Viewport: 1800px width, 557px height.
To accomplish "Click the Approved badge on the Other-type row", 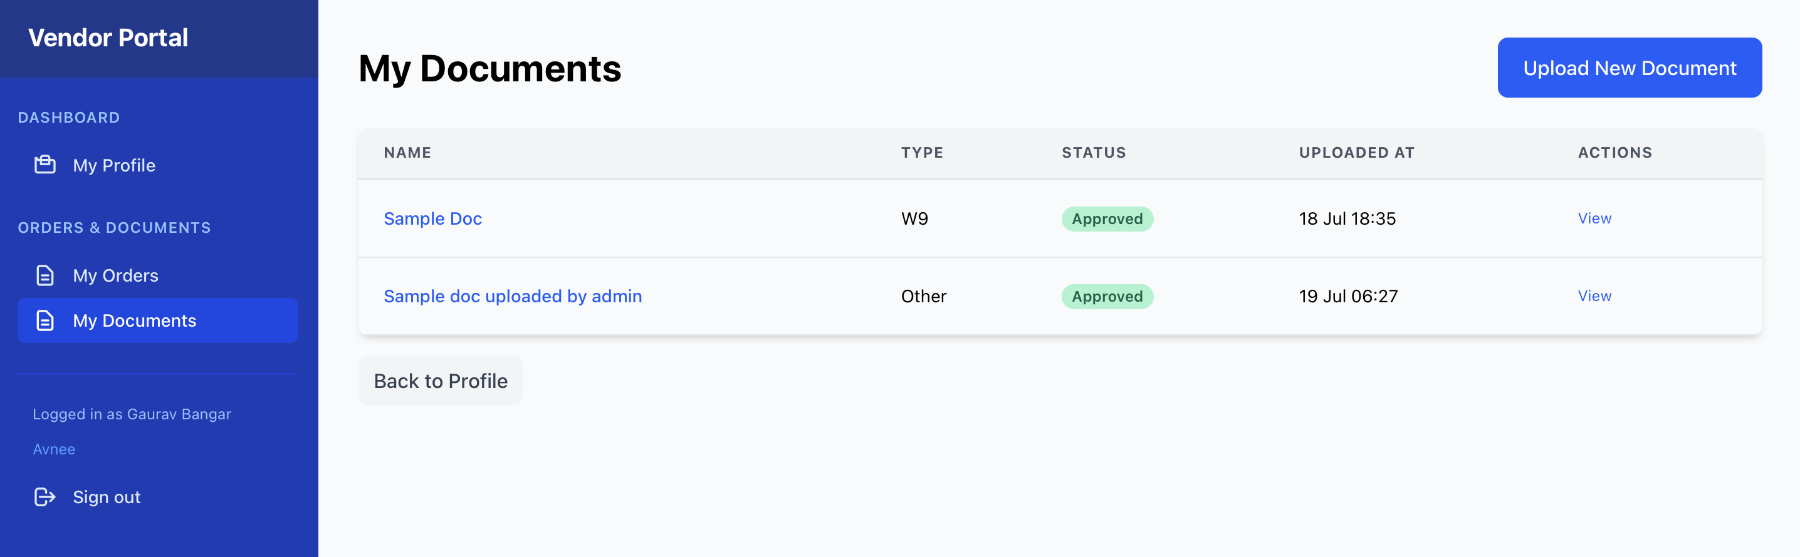I will click(1107, 297).
